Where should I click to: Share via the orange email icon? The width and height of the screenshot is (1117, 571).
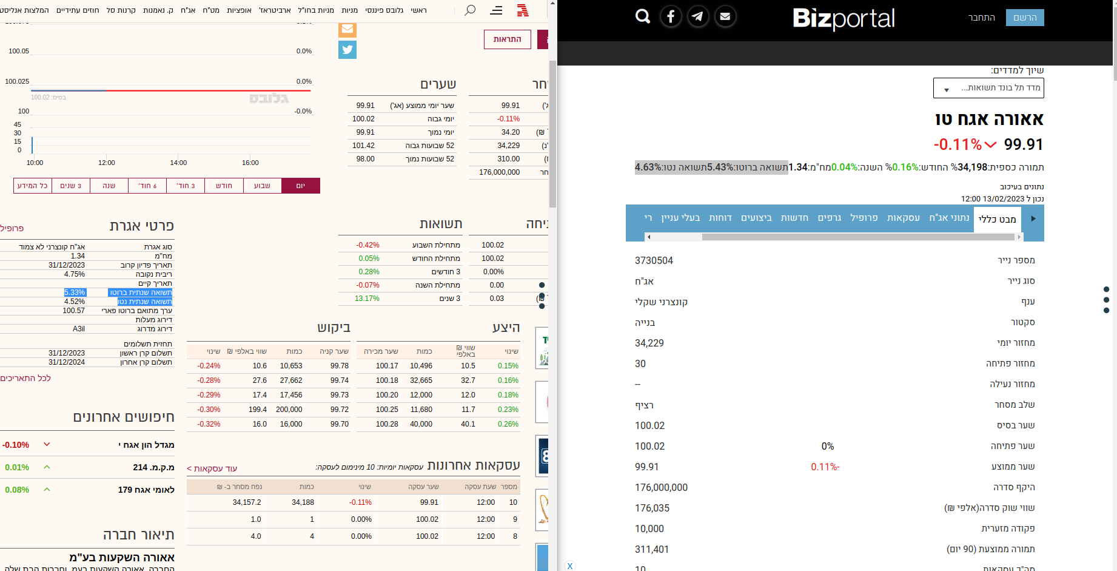tap(347, 29)
